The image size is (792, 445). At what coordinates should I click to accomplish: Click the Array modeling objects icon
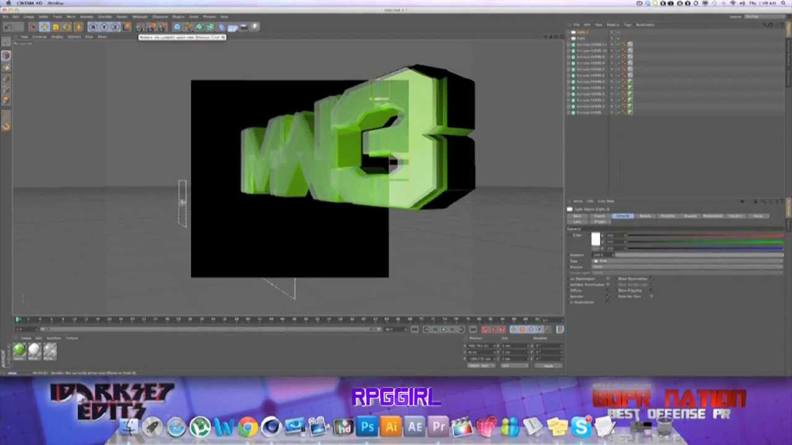tap(210, 27)
